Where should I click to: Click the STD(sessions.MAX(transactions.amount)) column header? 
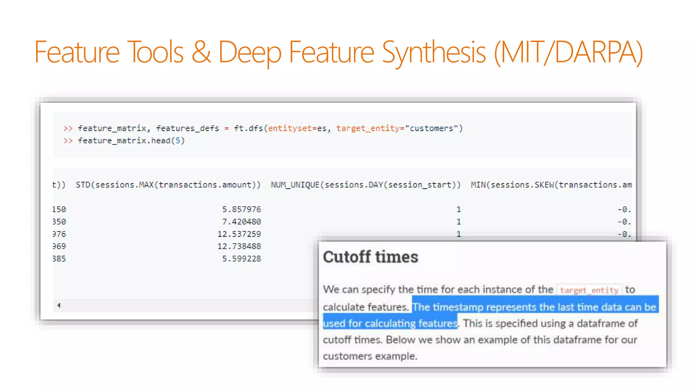tap(168, 185)
